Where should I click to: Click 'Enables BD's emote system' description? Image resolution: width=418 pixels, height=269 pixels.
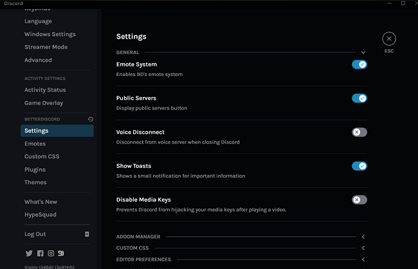149,75
